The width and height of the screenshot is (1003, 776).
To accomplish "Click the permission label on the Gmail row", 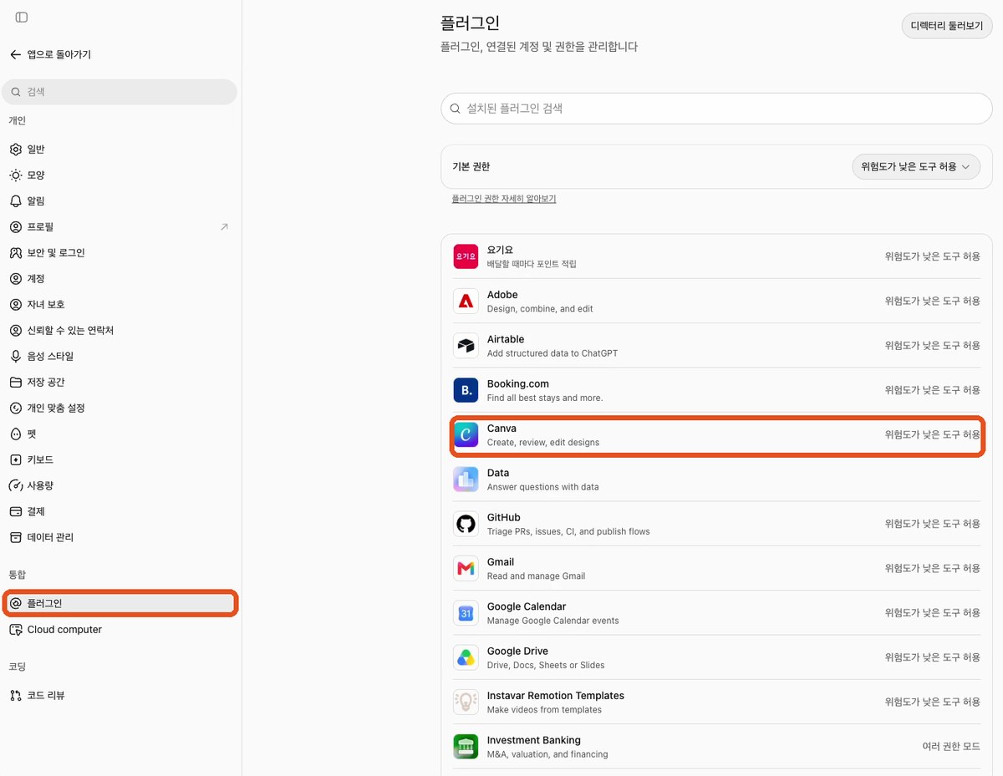I will pos(933,568).
